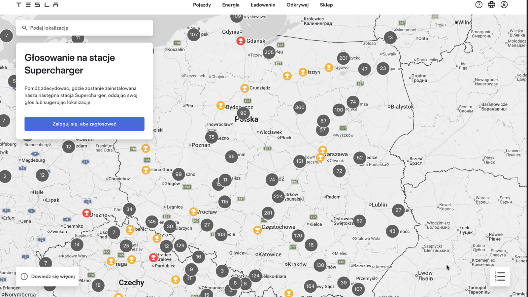Screen dimensions: 528x297
Task: Open the 201 cluster marker
Action: tap(344, 58)
